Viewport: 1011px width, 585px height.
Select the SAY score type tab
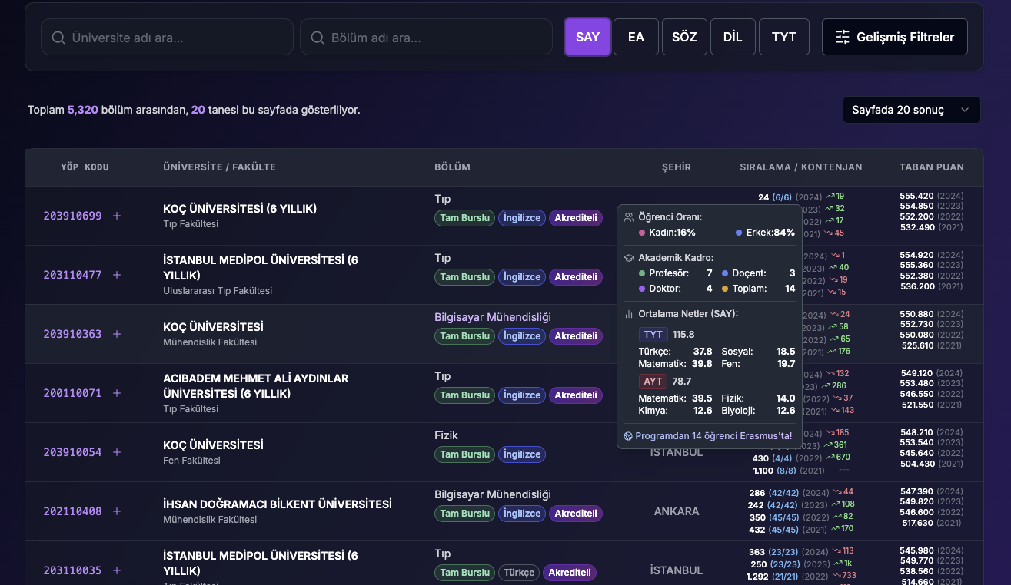(x=587, y=37)
